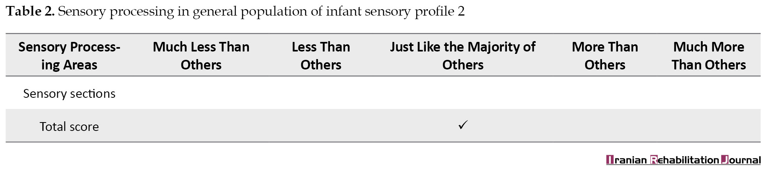Click the red 'R' in journal logo
This screenshot has width=765, height=174.
[654, 160]
